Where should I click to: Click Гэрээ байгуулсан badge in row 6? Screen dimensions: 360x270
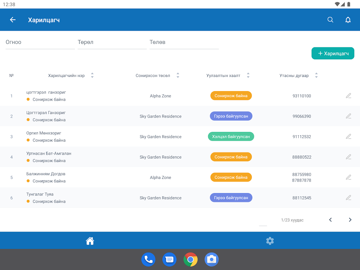pos(231,198)
